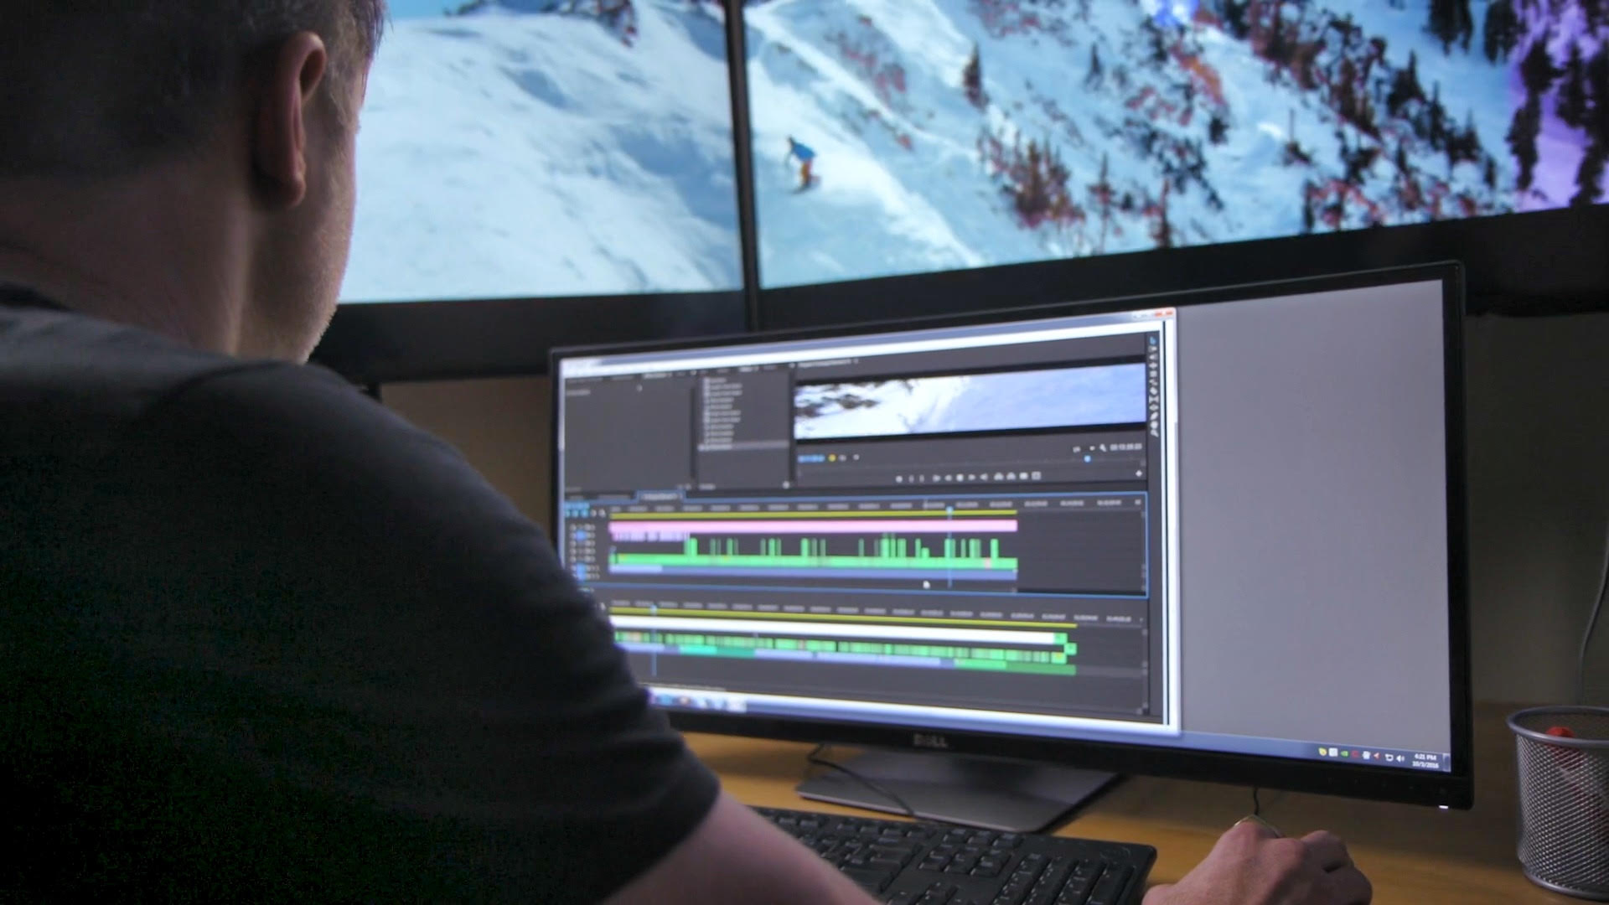Click the Show Desktop button at taskbar end
The image size is (1609, 905).
coord(1446,762)
